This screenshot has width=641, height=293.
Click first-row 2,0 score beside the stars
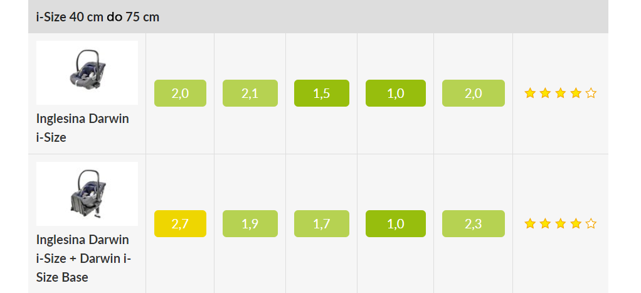[x=474, y=93]
